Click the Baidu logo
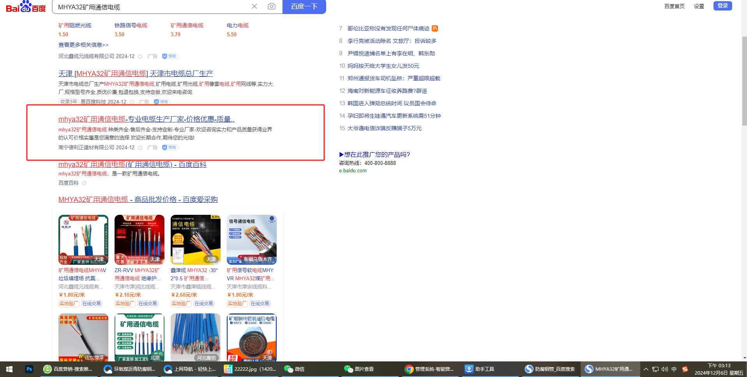Screen dimensions: 747x377 coord(26,7)
